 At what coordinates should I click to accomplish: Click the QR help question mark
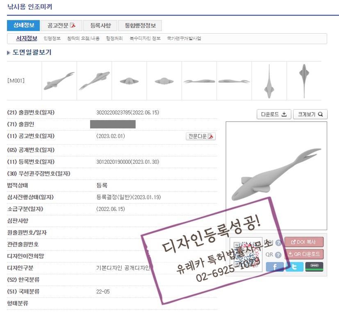click(x=278, y=255)
